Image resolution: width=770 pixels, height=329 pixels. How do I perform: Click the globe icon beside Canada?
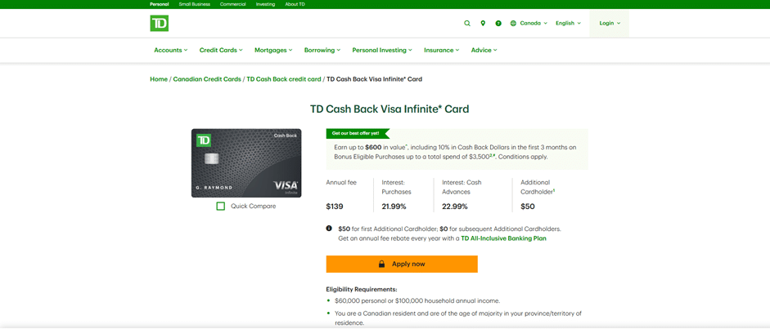pyautogui.click(x=513, y=23)
